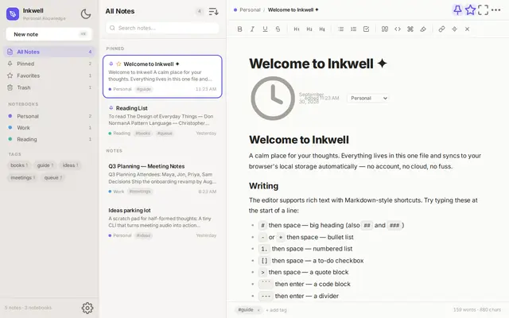Filter by queue tag
This screenshot has width=509, height=318.
(53, 177)
